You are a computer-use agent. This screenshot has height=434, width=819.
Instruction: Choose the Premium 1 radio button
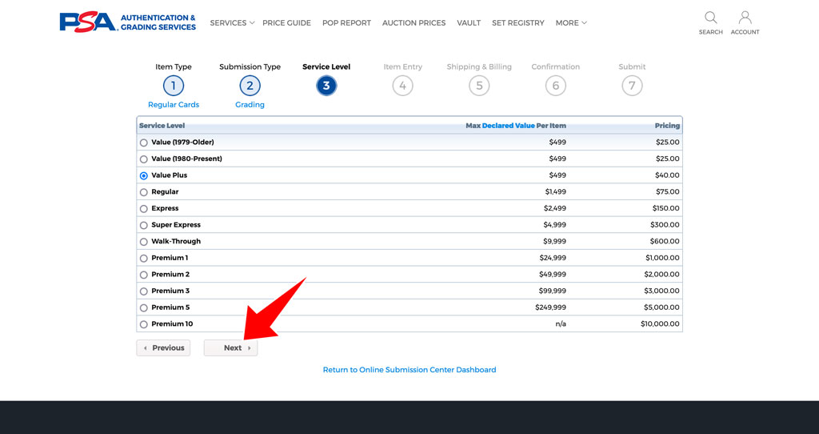[x=144, y=259]
